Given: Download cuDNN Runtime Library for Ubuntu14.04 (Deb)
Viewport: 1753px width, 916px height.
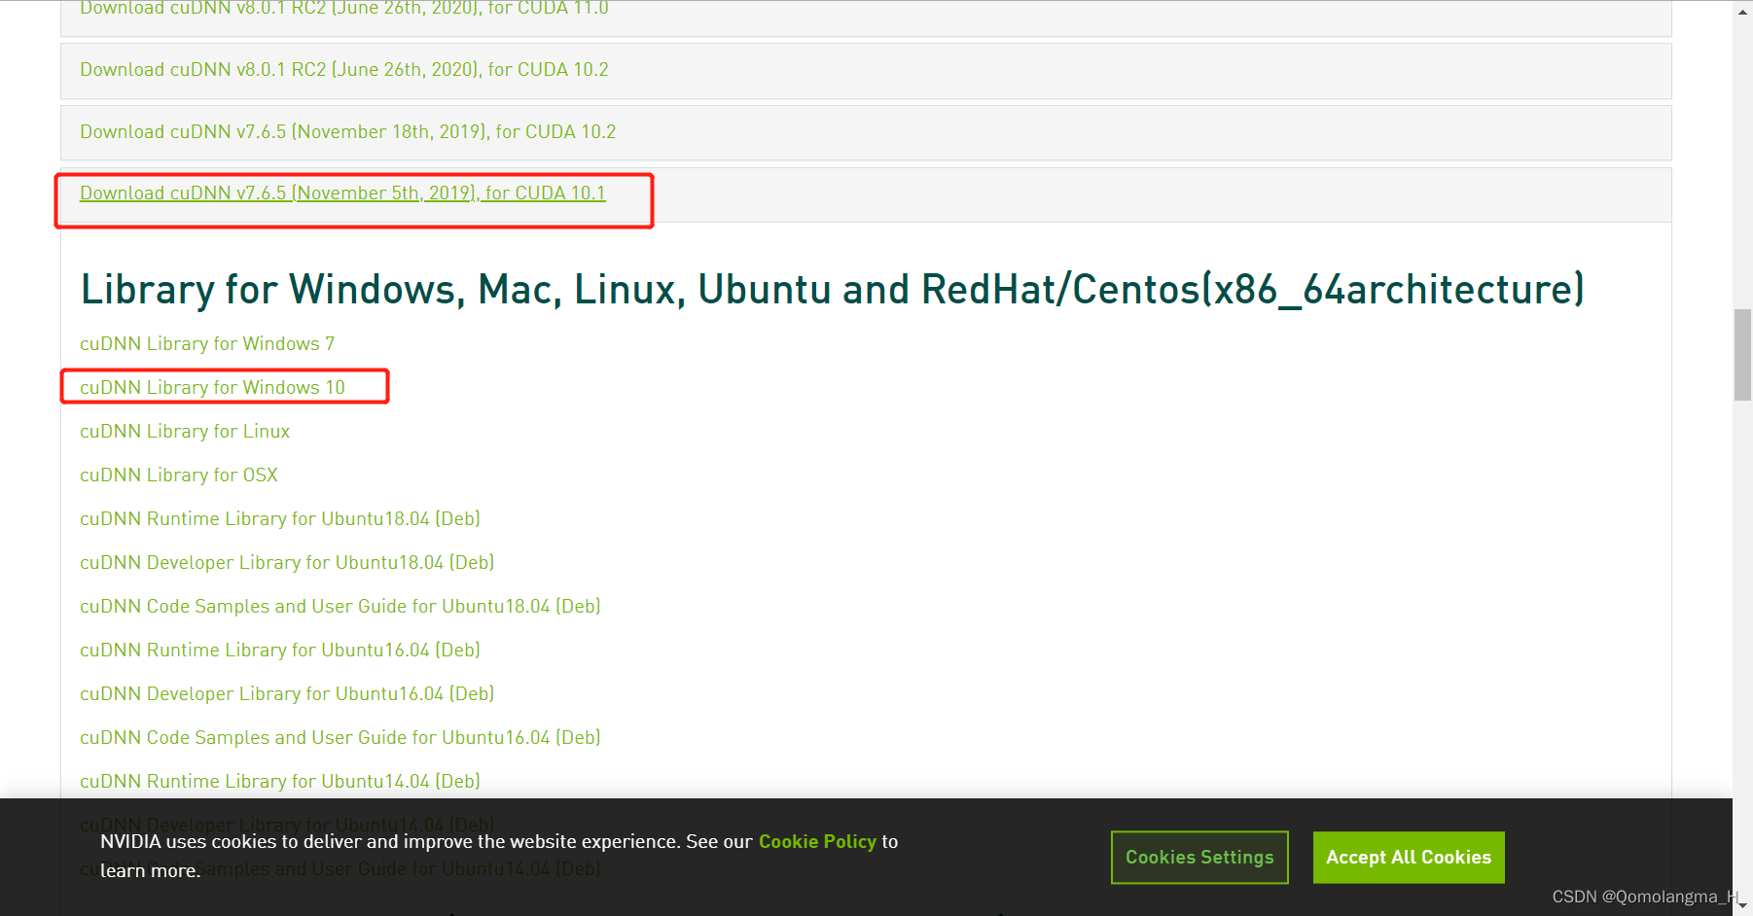Looking at the screenshot, I should [x=280, y=782].
